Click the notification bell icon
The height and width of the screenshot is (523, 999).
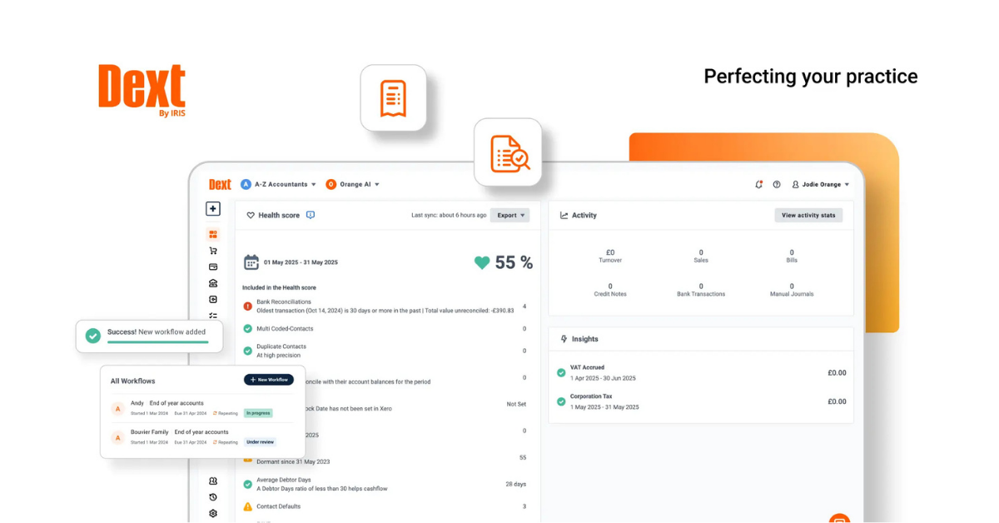(x=758, y=184)
